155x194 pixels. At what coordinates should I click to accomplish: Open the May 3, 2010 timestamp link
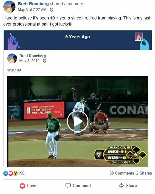point(29,61)
